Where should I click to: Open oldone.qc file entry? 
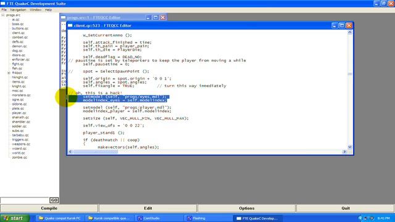click(x=19, y=104)
